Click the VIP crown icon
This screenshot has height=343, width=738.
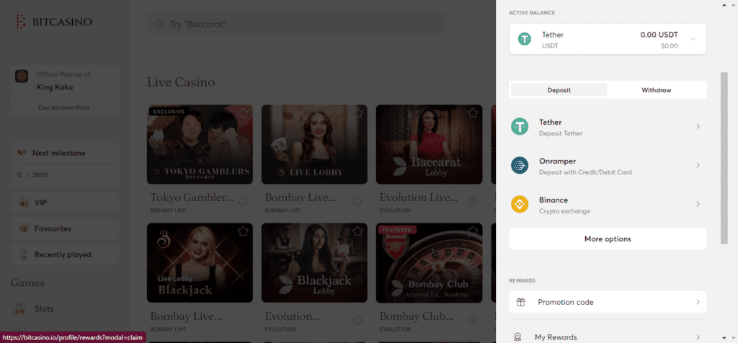(x=22, y=202)
